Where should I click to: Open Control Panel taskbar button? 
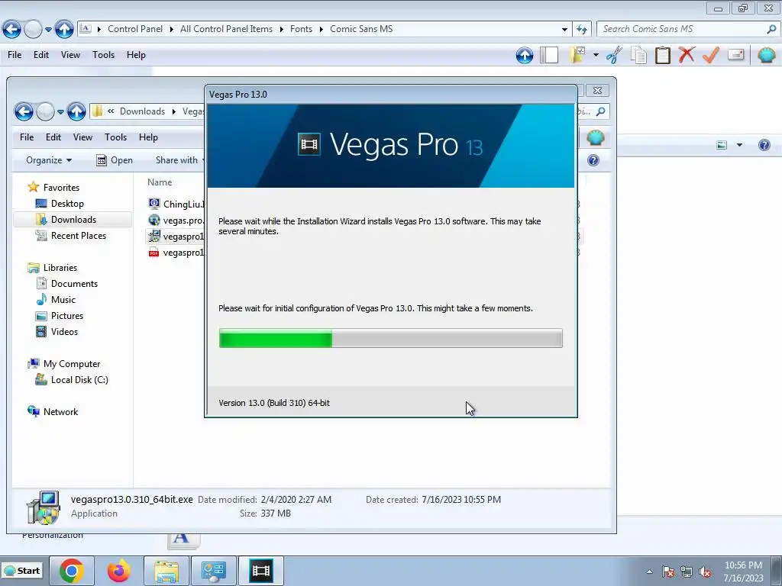pyautogui.click(x=214, y=571)
